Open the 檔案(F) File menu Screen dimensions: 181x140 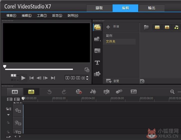tap(11, 15)
